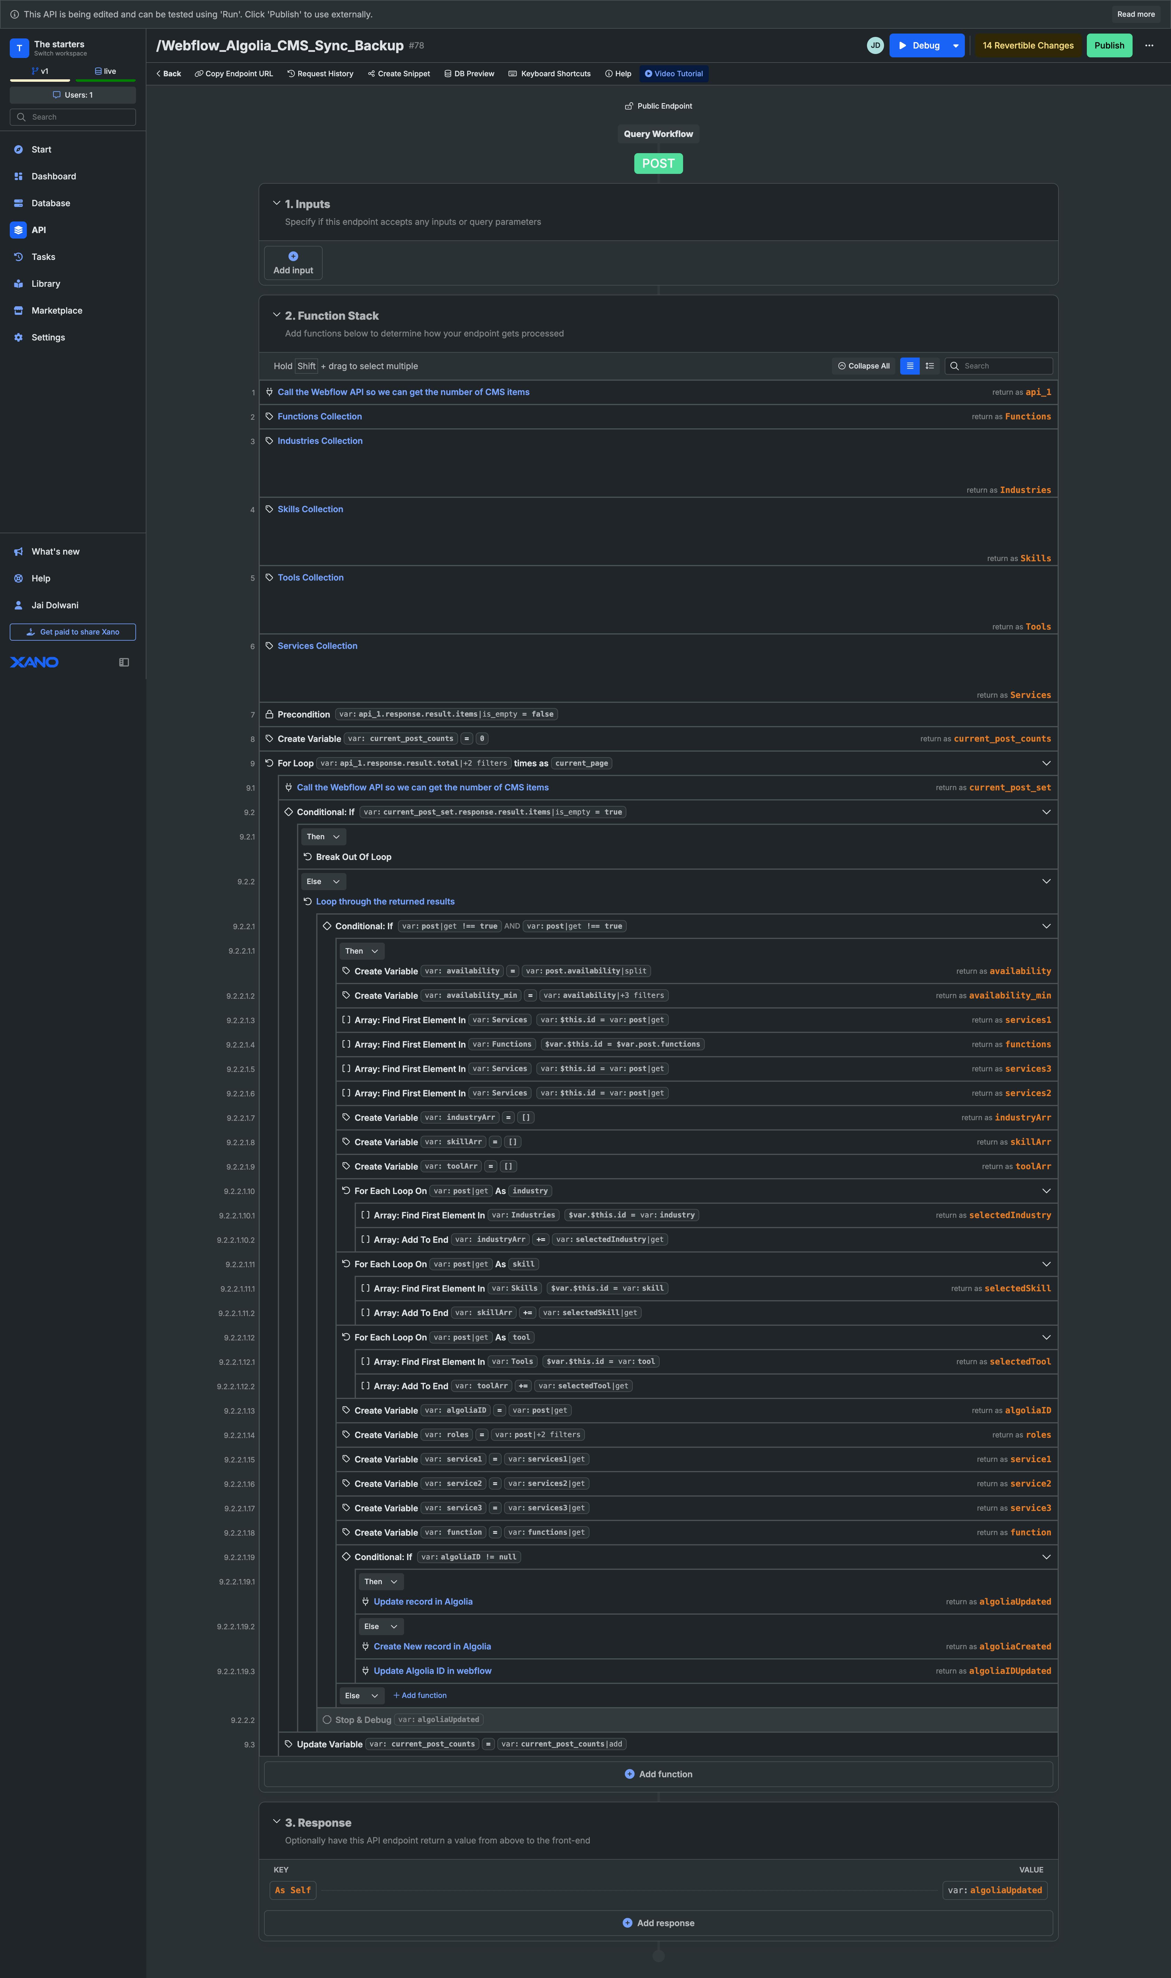Click Get paid to share Xano

73,632
